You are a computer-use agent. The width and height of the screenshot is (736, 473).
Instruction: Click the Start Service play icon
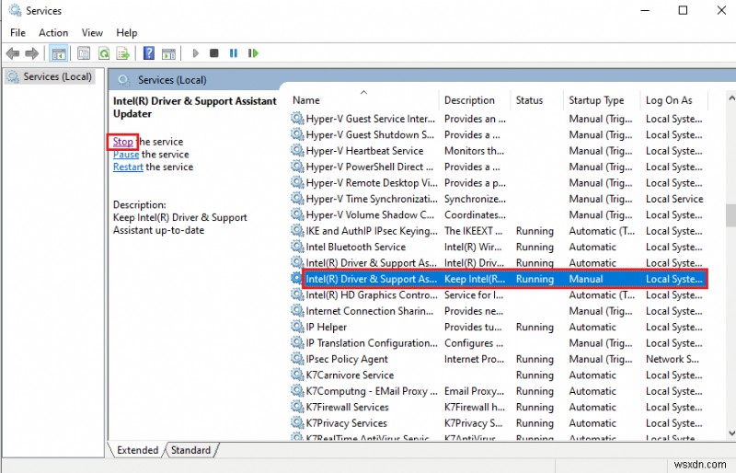(x=196, y=53)
